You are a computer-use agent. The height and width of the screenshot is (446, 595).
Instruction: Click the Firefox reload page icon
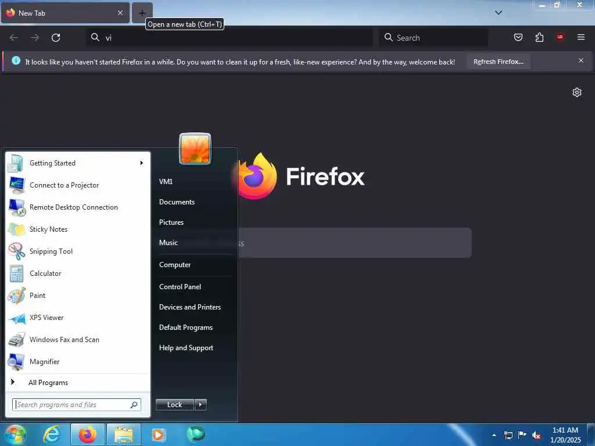pos(56,38)
